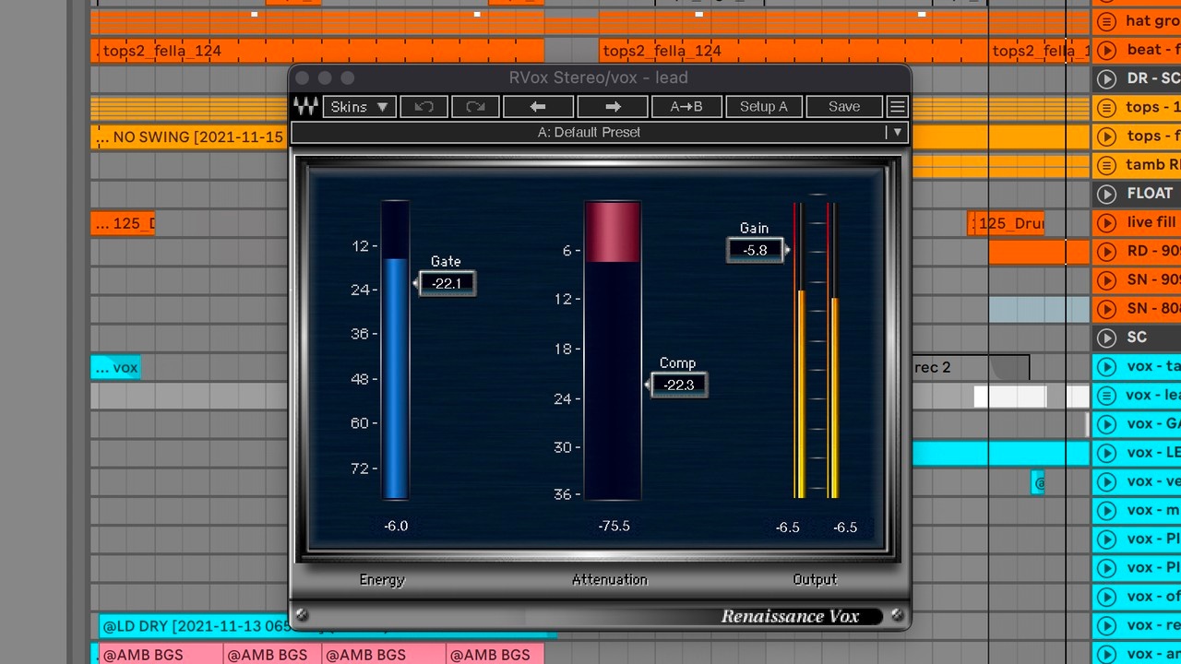Image resolution: width=1181 pixels, height=664 pixels.
Task: Undo the last RVox parameter change
Action: click(x=423, y=107)
